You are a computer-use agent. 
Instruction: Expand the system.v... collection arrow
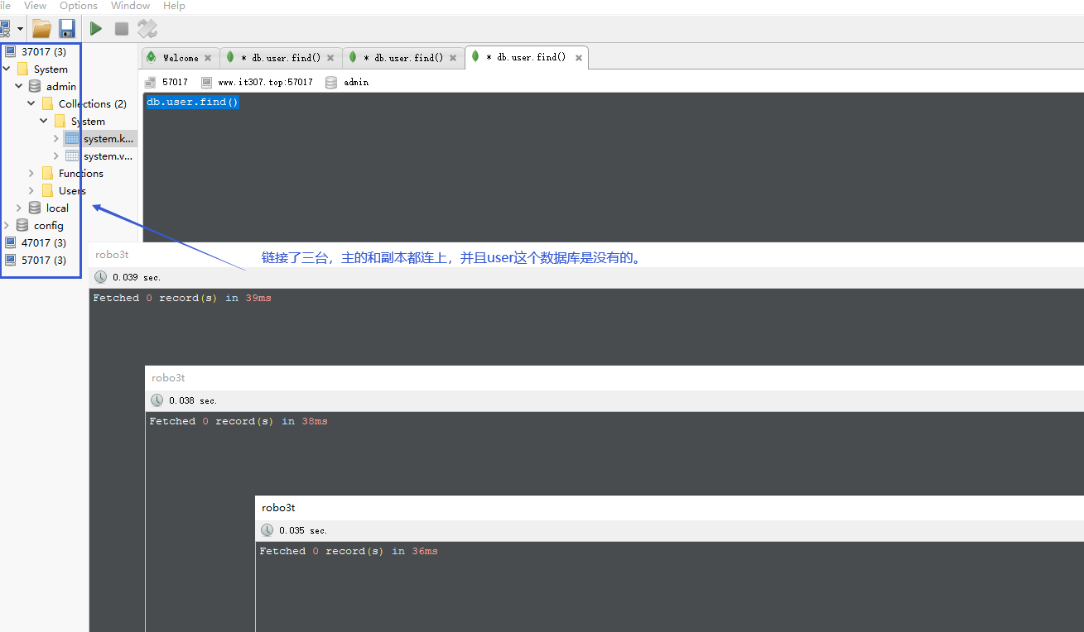(x=56, y=156)
